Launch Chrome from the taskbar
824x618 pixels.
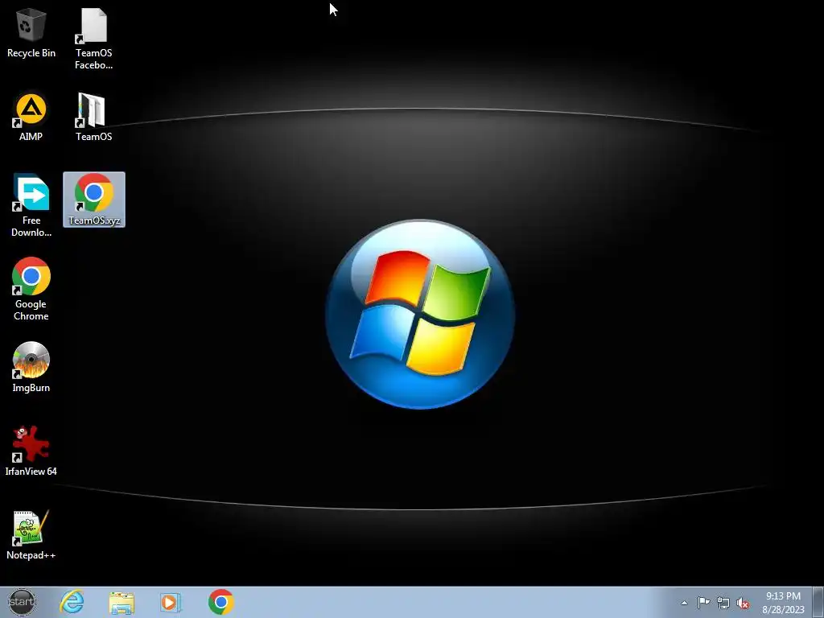tap(220, 602)
